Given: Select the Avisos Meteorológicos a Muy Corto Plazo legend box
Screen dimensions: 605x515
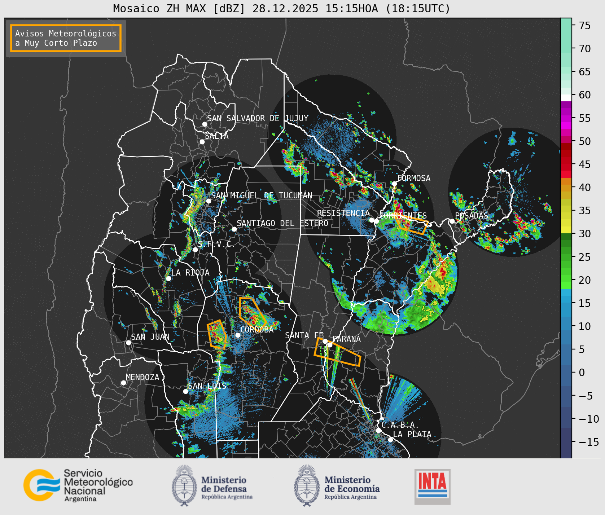Looking at the screenshot, I should [x=66, y=38].
